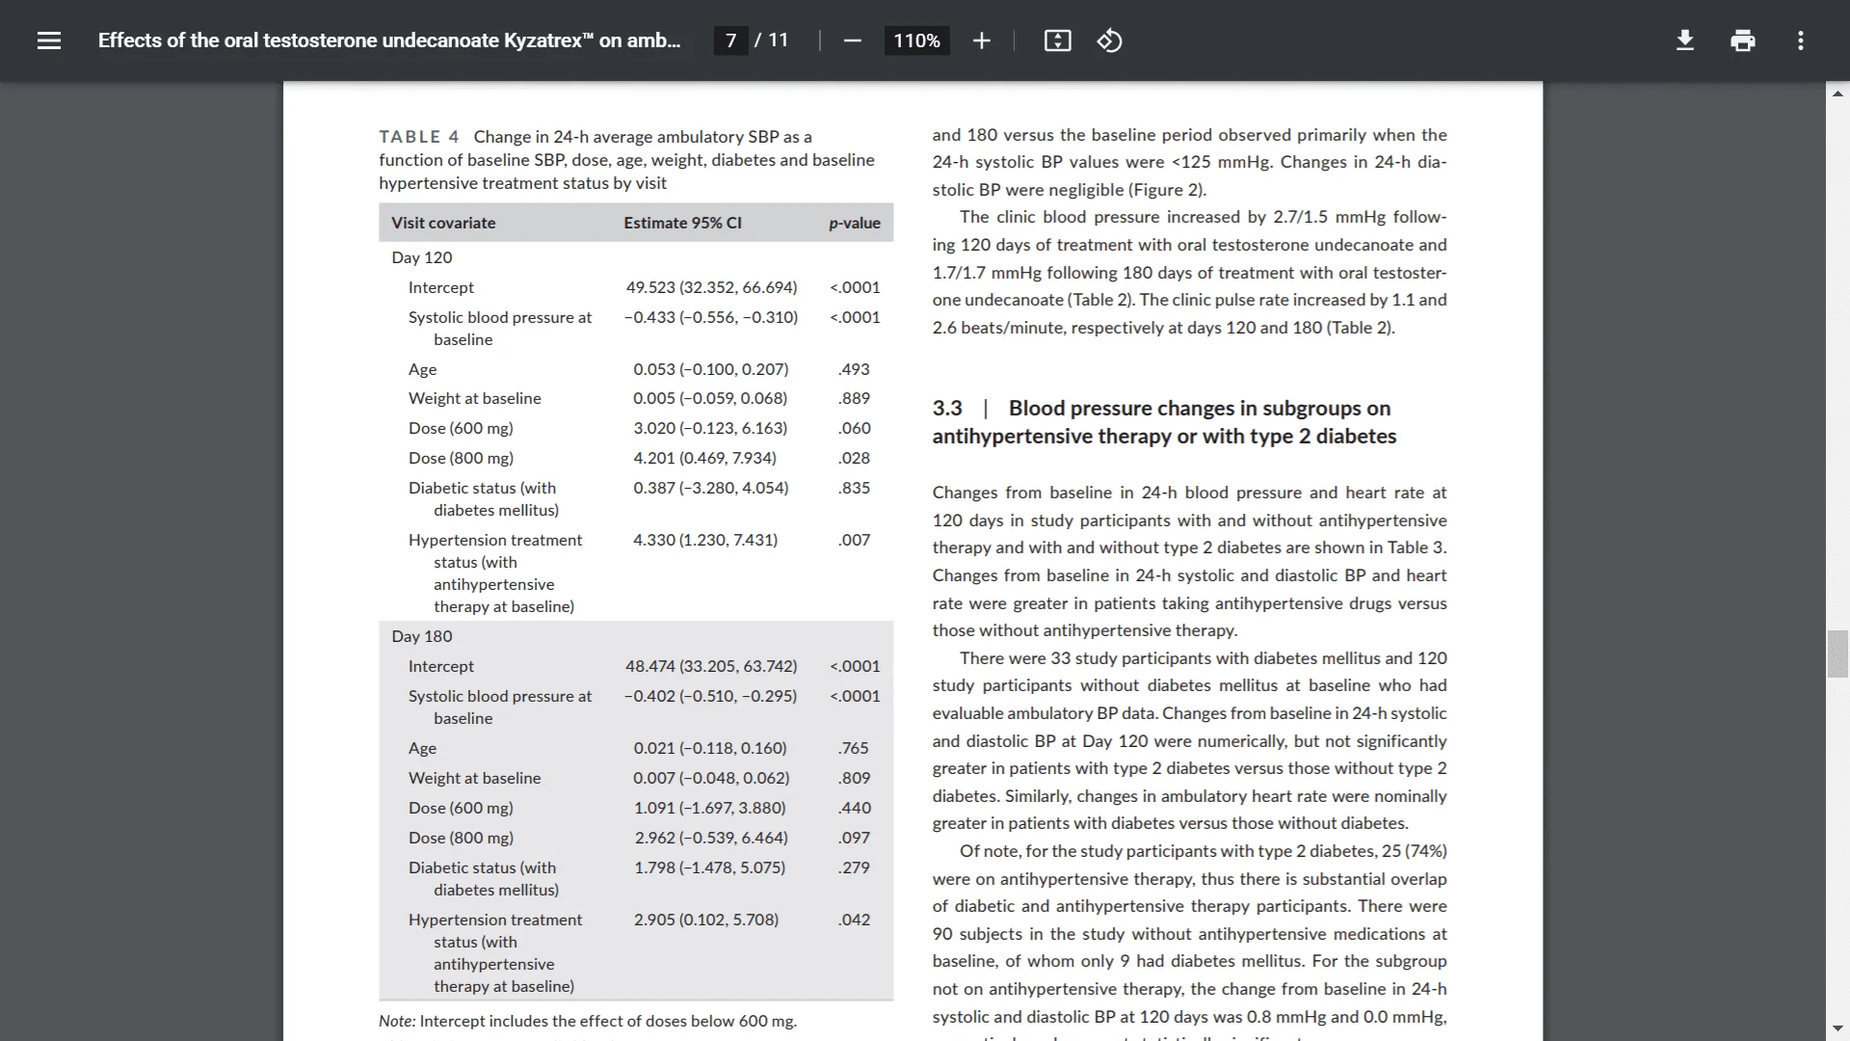Print the PDF document
This screenshot has height=1041, width=1850.
pos(1742,40)
